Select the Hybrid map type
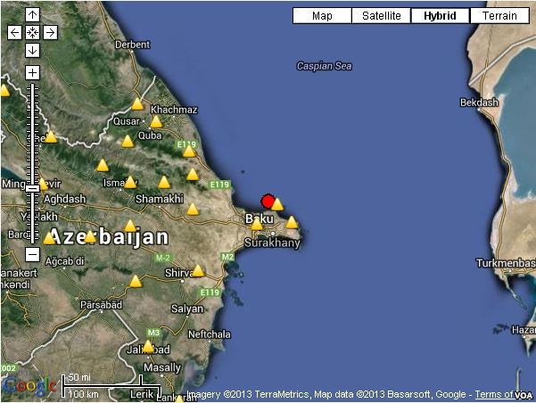The image size is (536, 403). pyautogui.click(x=440, y=16)
